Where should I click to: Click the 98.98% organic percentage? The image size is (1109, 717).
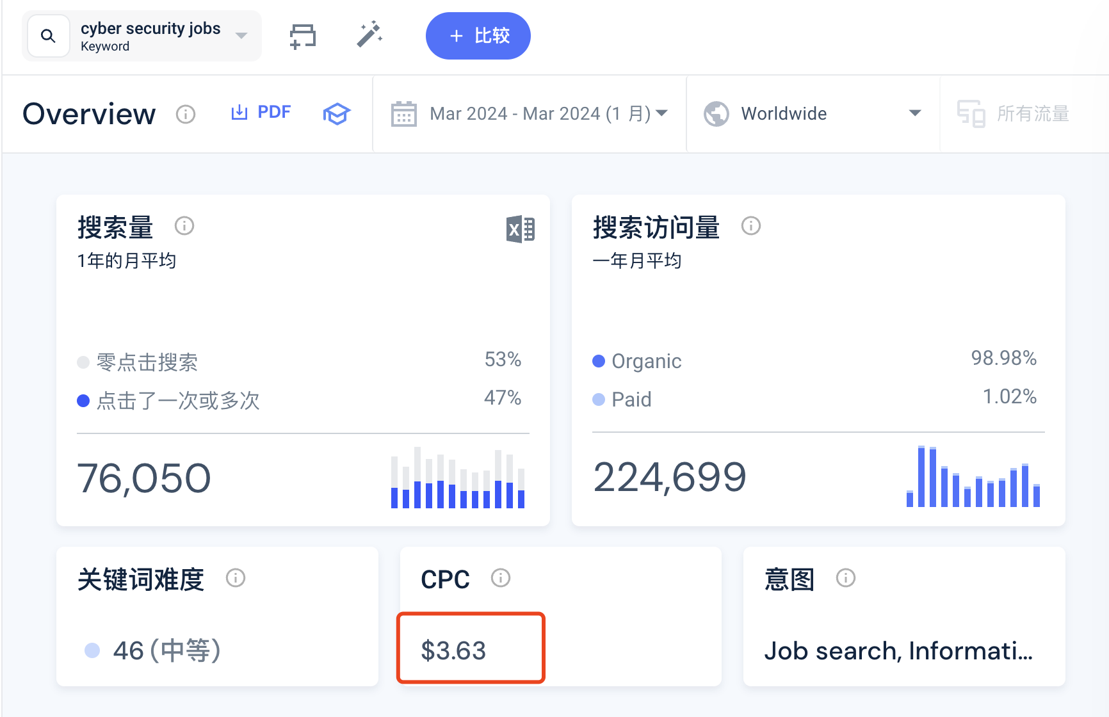pyautogui.click(x=1003, y=358)
